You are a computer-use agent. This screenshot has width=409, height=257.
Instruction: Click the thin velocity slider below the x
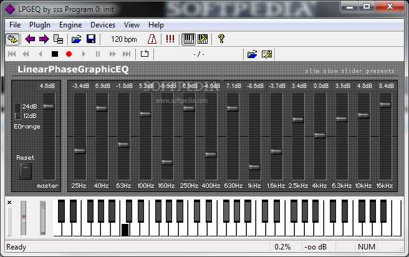coord(9,221)
